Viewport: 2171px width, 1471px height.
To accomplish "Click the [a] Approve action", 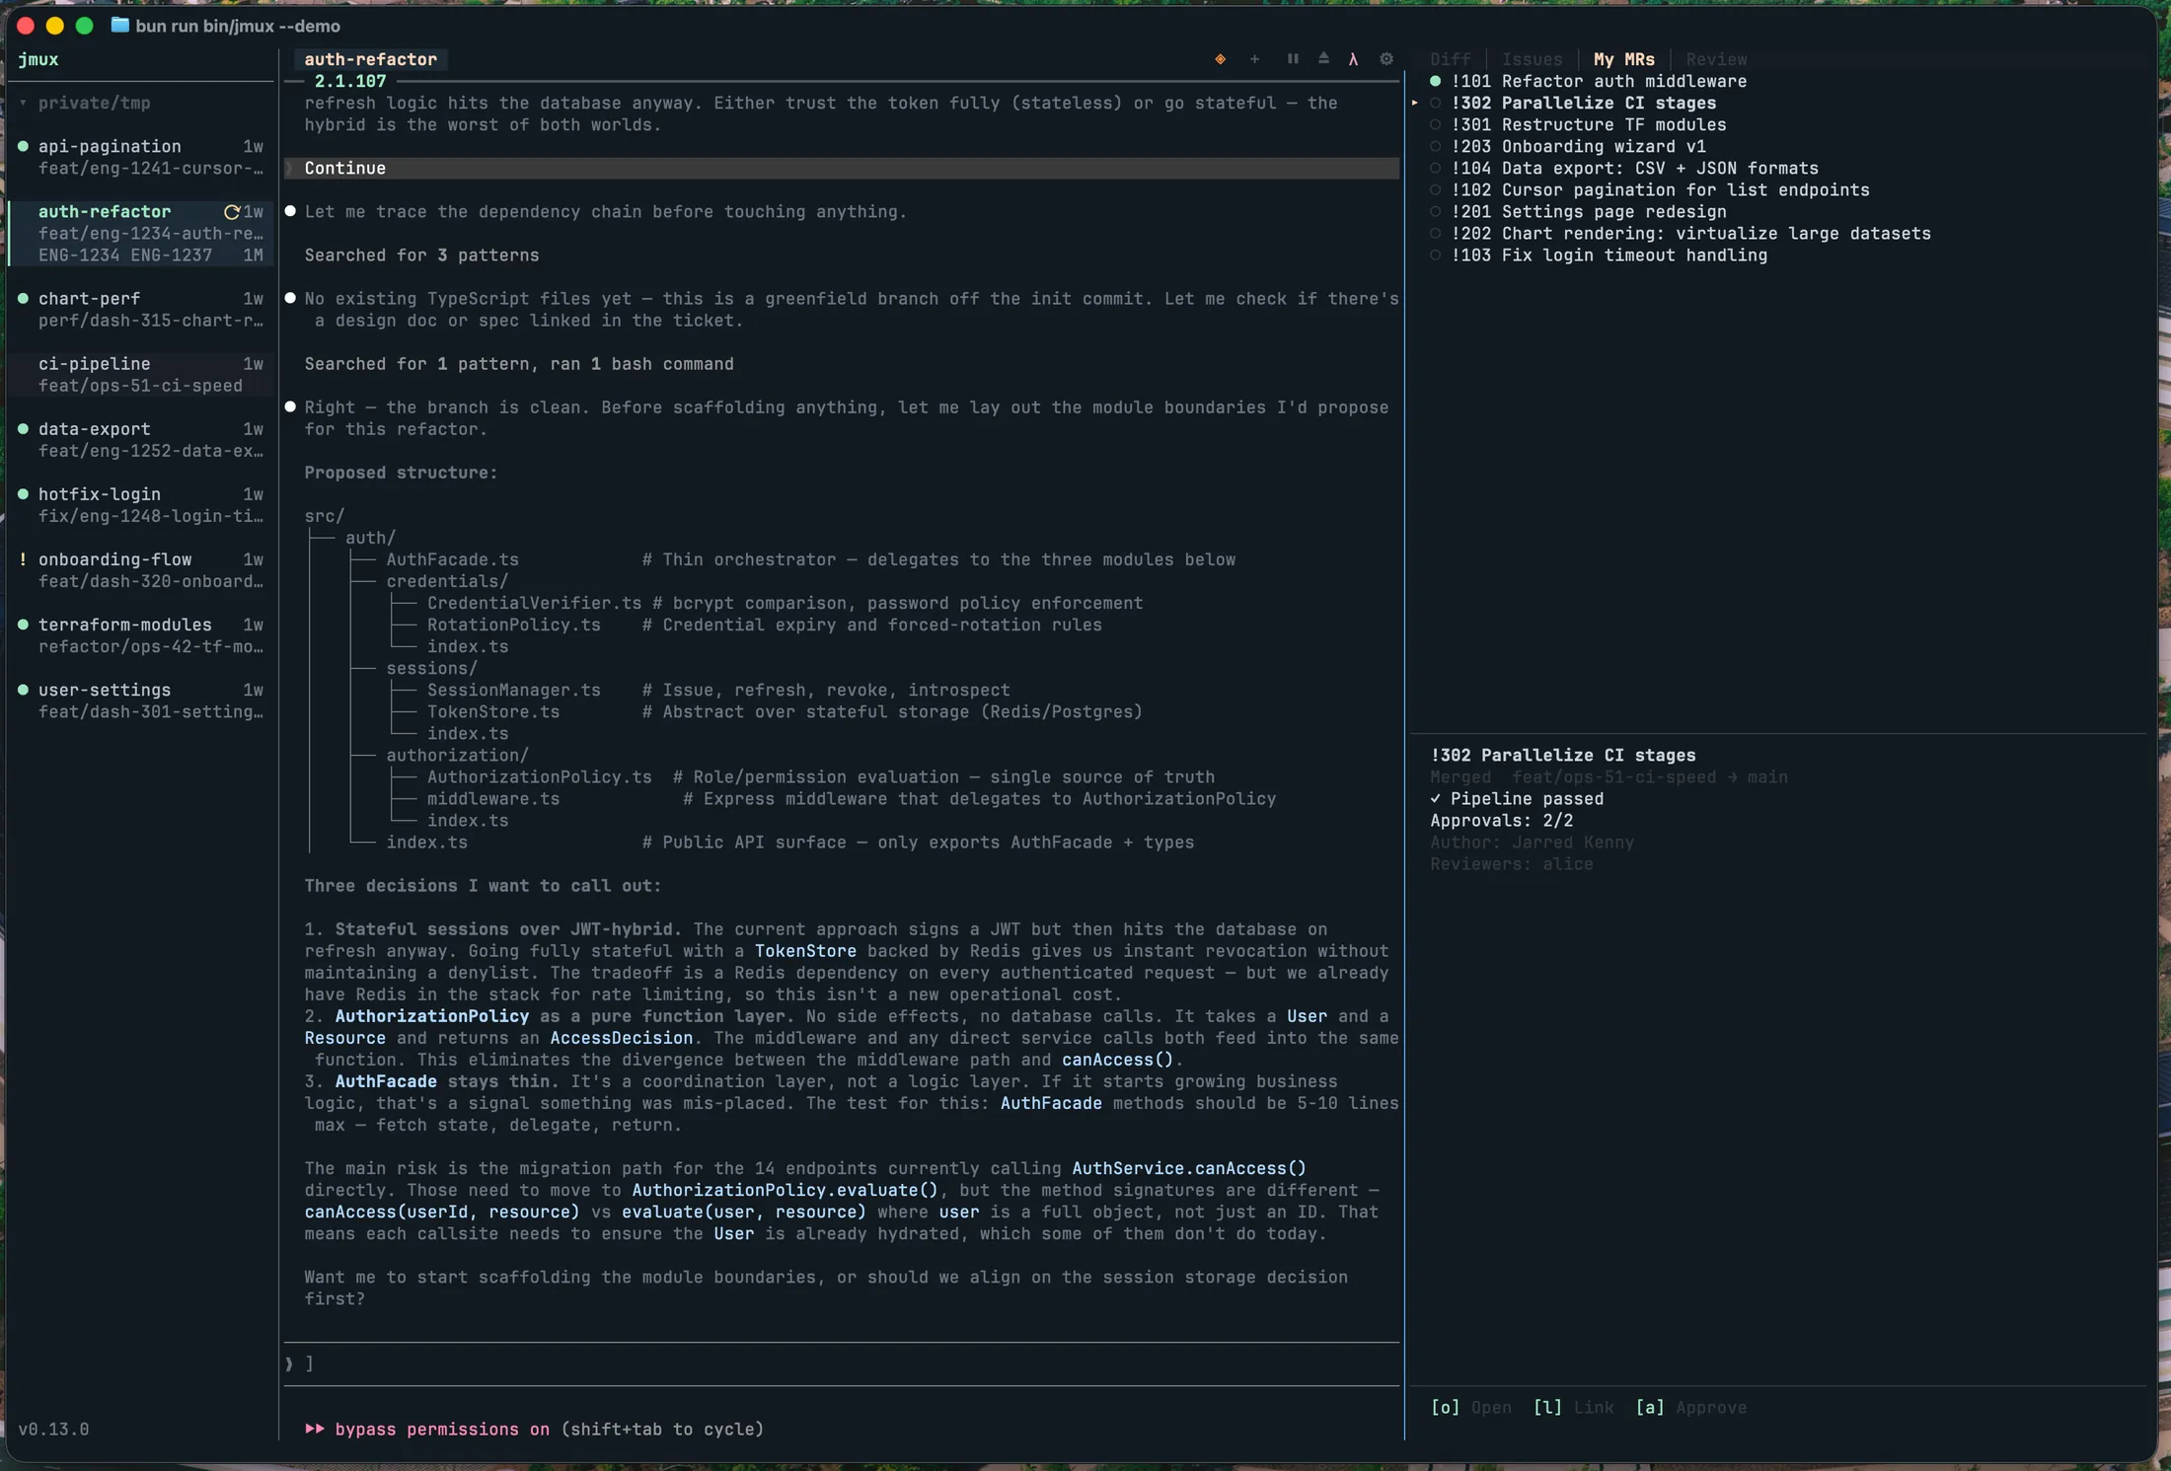I will pos(1690,1407).
